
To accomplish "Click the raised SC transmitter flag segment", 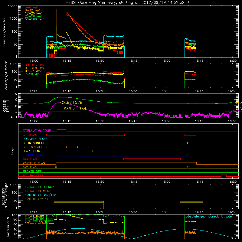I will [77, 146].
